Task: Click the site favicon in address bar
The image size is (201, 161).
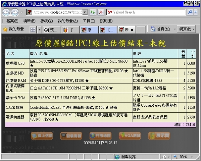Action: [30, 12]
